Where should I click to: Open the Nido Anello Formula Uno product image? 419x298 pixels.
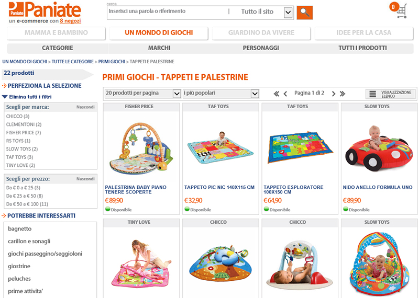tap(379, 148)
